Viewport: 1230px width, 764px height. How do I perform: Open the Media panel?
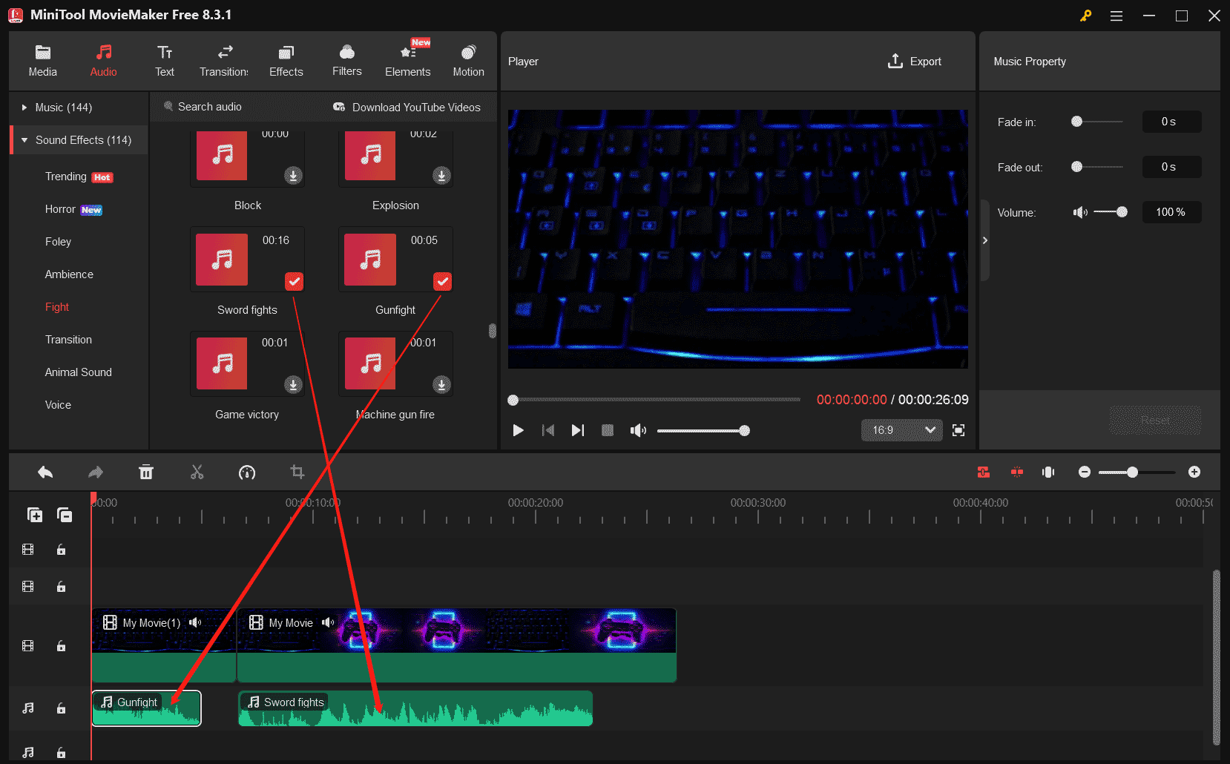point(42,59)
